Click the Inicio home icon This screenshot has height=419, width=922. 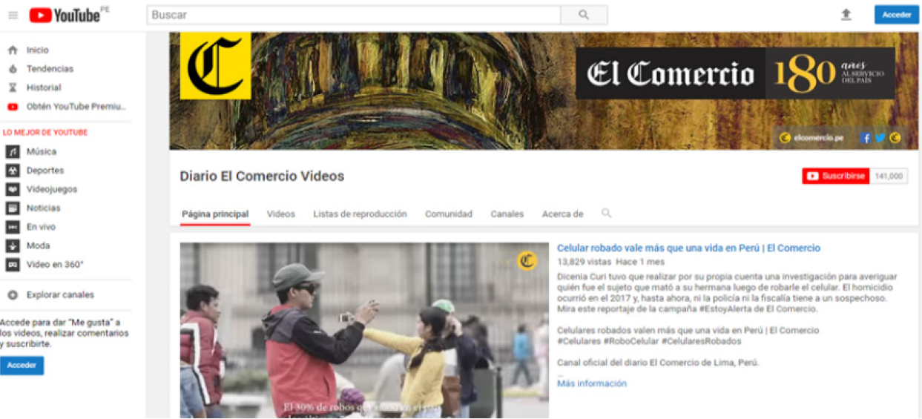12,50
